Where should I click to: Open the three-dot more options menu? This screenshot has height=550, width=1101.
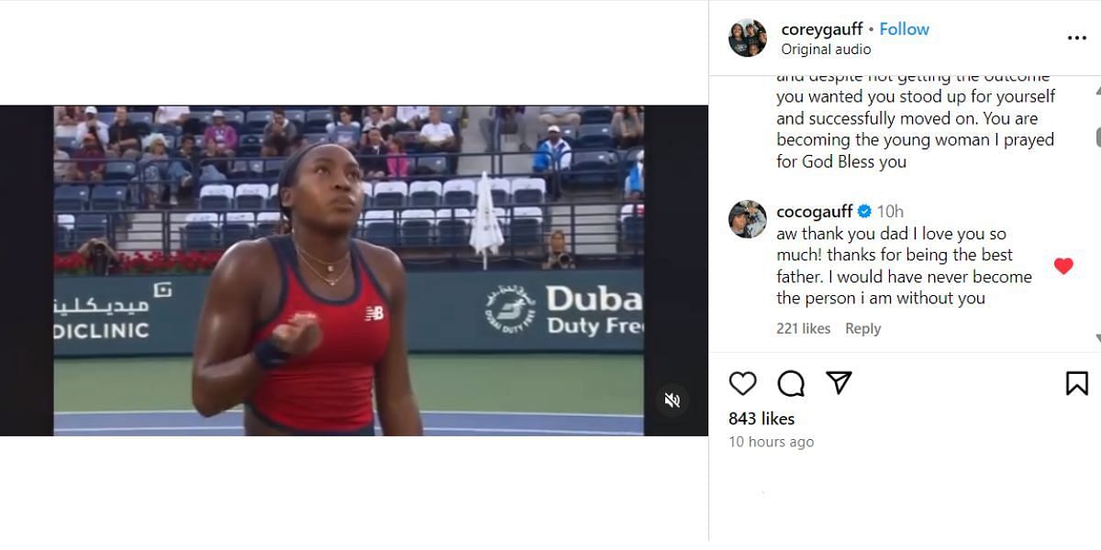tap(1077, 38)
